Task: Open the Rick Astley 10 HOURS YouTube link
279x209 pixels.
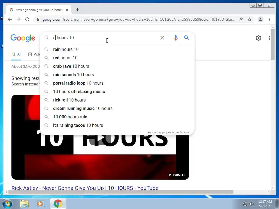Action: (x=85, y=188)
